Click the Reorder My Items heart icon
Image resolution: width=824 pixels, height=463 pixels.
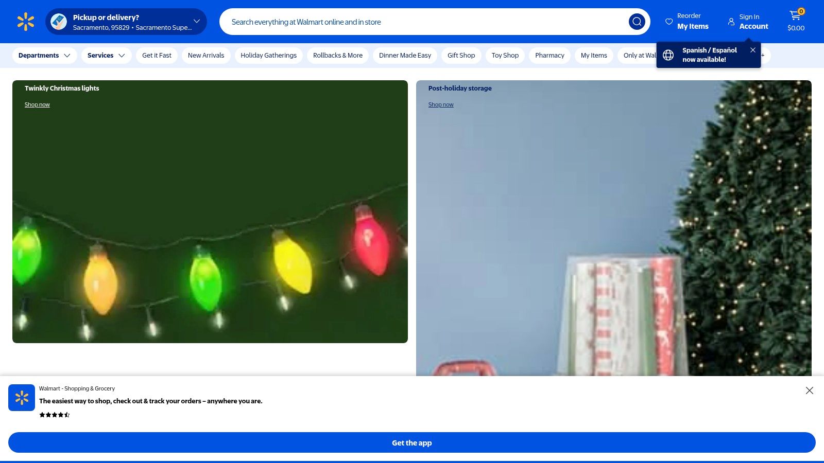point(669,22)
